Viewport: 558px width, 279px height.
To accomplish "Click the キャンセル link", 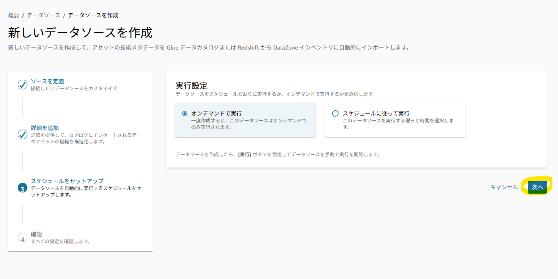I will [x=504, y=187].
